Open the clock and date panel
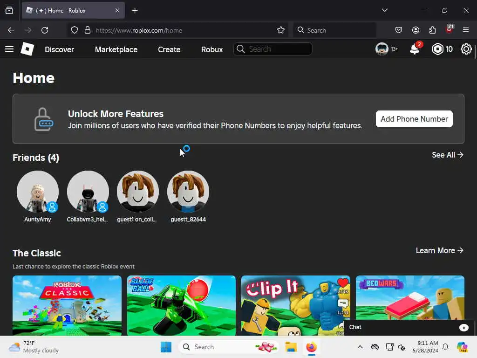477x358 pixels. (425, 347)
